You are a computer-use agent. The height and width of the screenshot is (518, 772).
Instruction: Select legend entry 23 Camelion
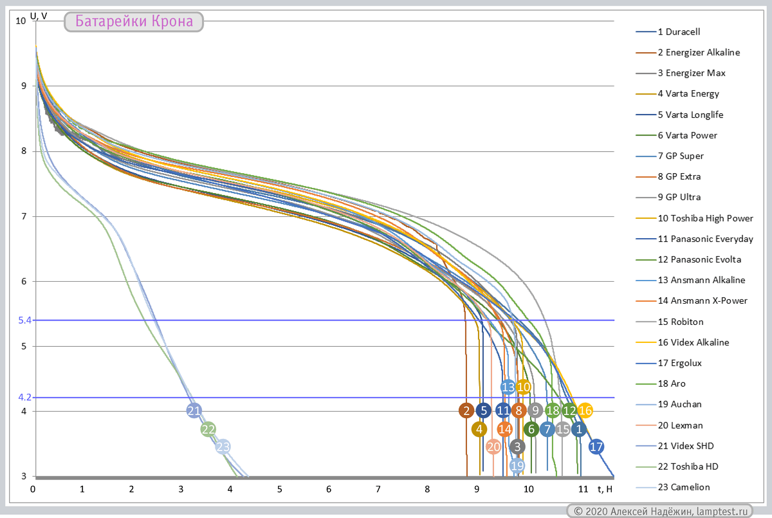pos(673,487)
